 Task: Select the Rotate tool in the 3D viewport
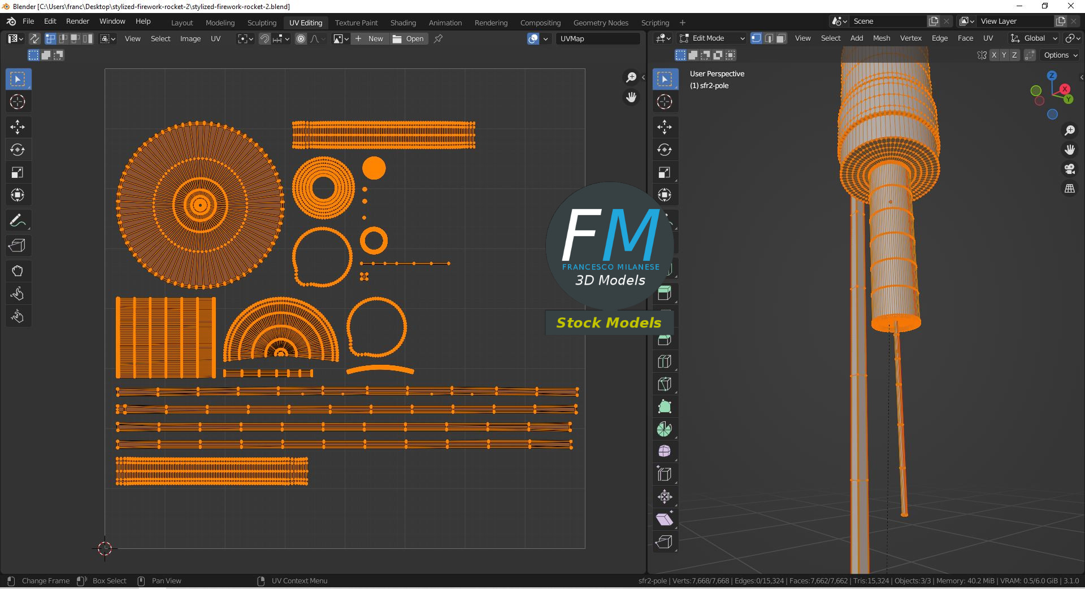click(665, 150)
